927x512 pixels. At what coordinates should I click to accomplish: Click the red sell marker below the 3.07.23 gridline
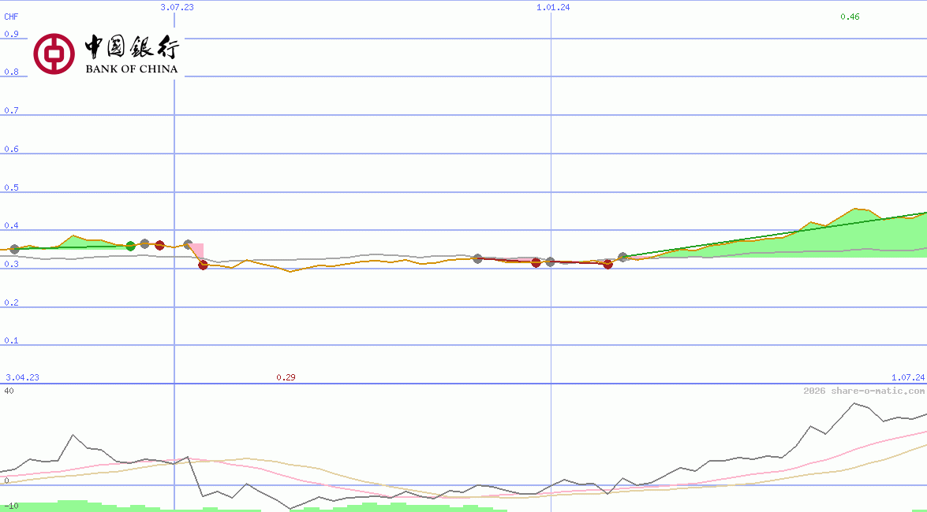203,265
